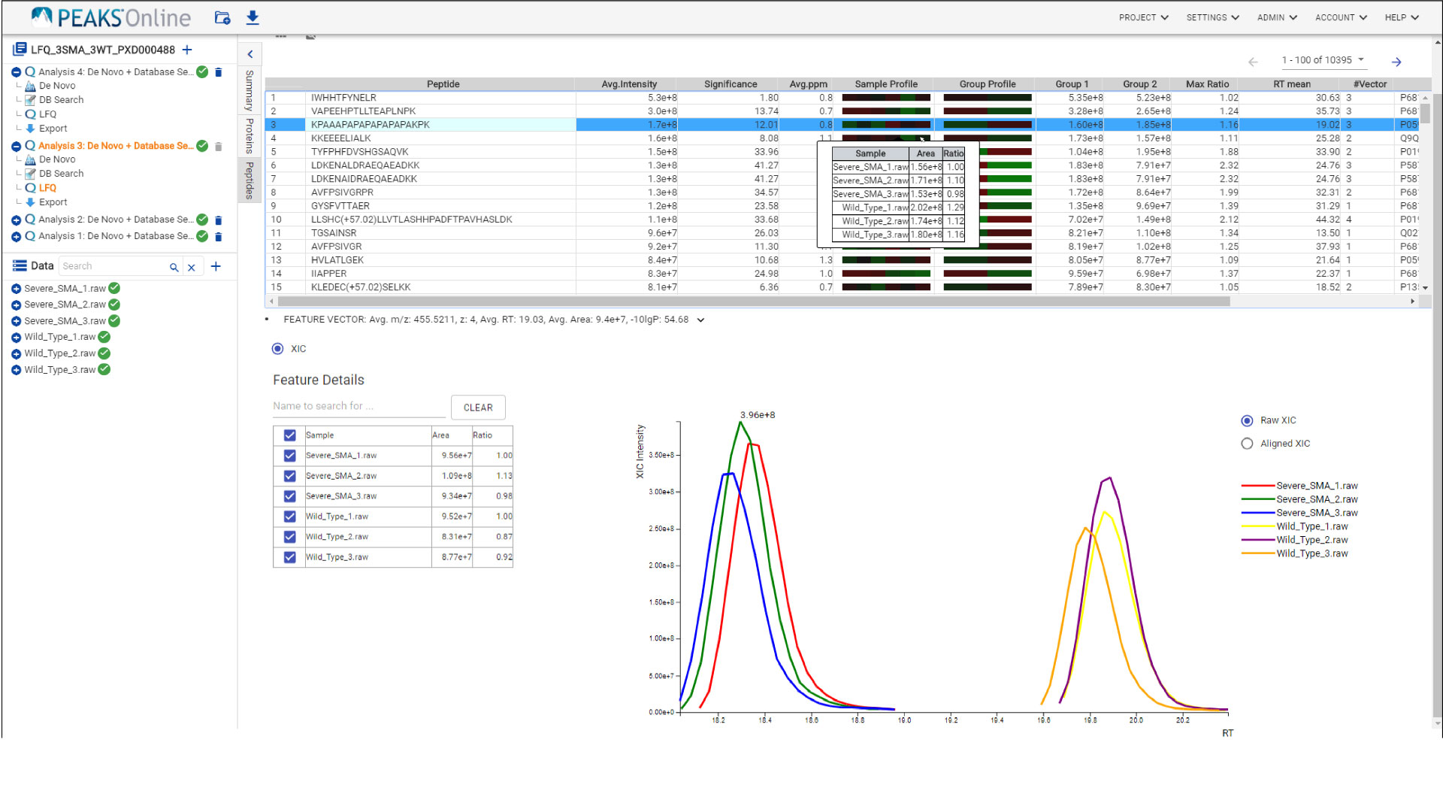Click the data search magnifier icon
The image size is (1443, 785).
174,267
